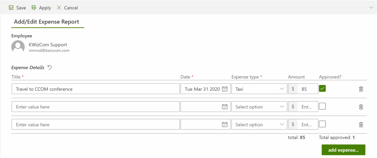Screen dimensions: 377x158
Task: Check Approved box in second expense row
Action: 322,106
